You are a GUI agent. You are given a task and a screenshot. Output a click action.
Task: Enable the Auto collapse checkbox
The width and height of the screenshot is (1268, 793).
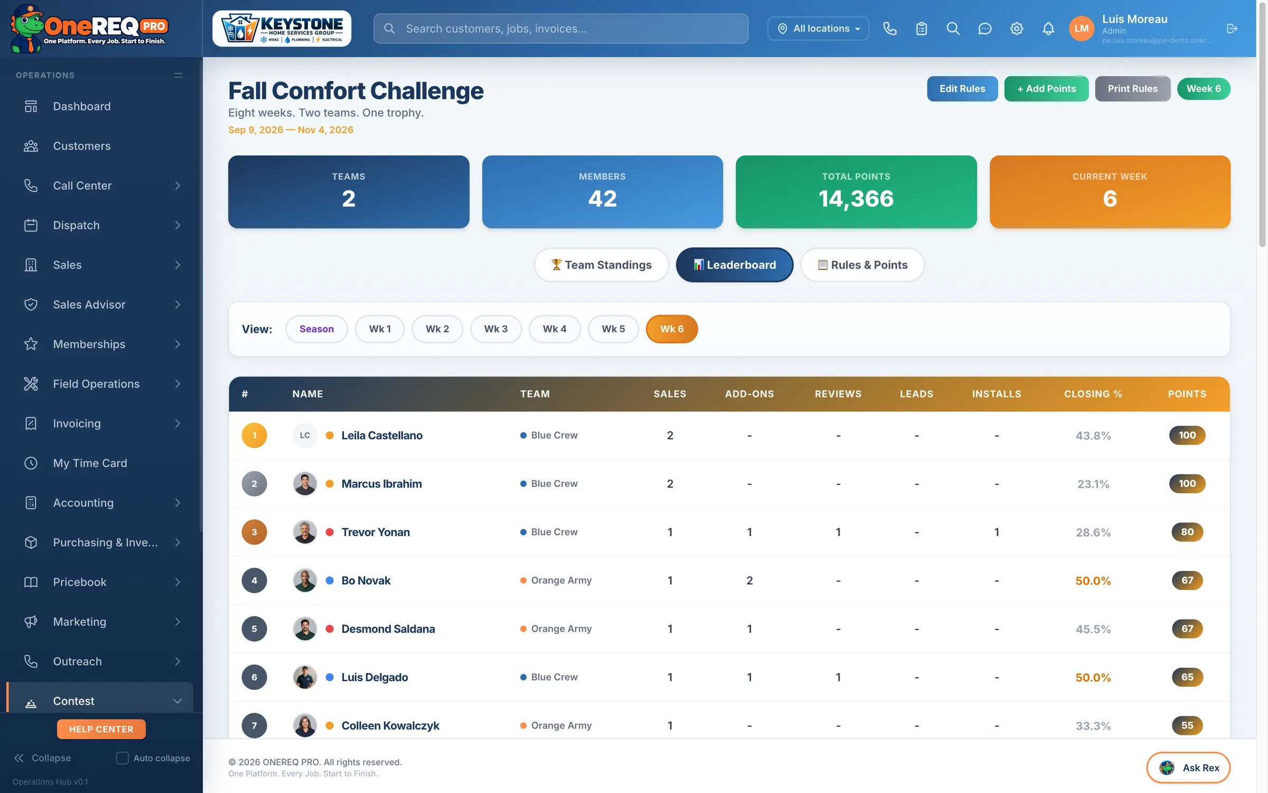(122, 758)
